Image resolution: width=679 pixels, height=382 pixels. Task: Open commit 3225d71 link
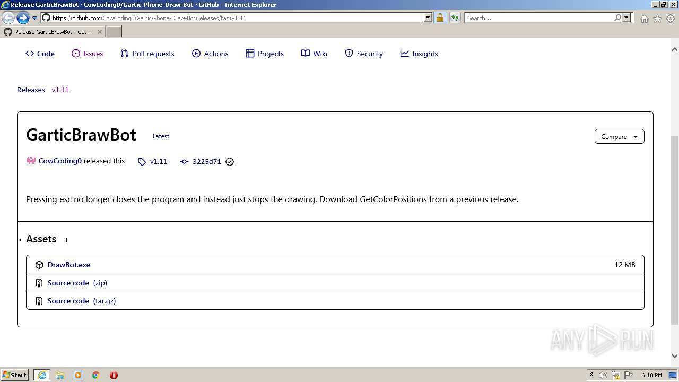click(x=207, y=161)
